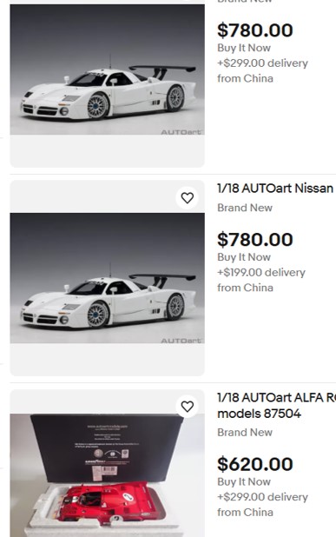Click '+$299.00 delivery' under the $620.00 listing
336x537 pixels.
[x=263, y=497]
